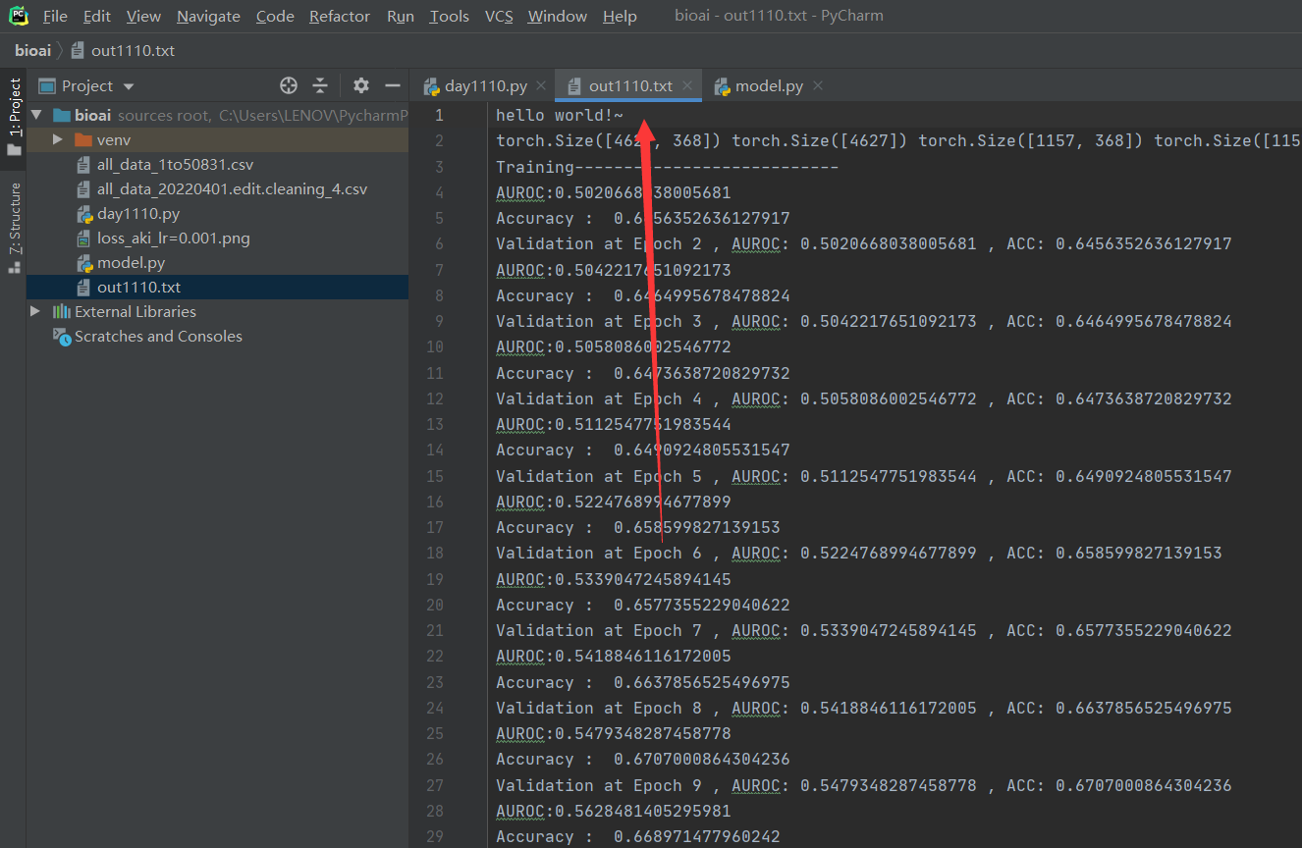Viewport: 1302px width, 848px height.
Task: Switch to the out1110.txt editor tab
Action: [x=628, y=85]
